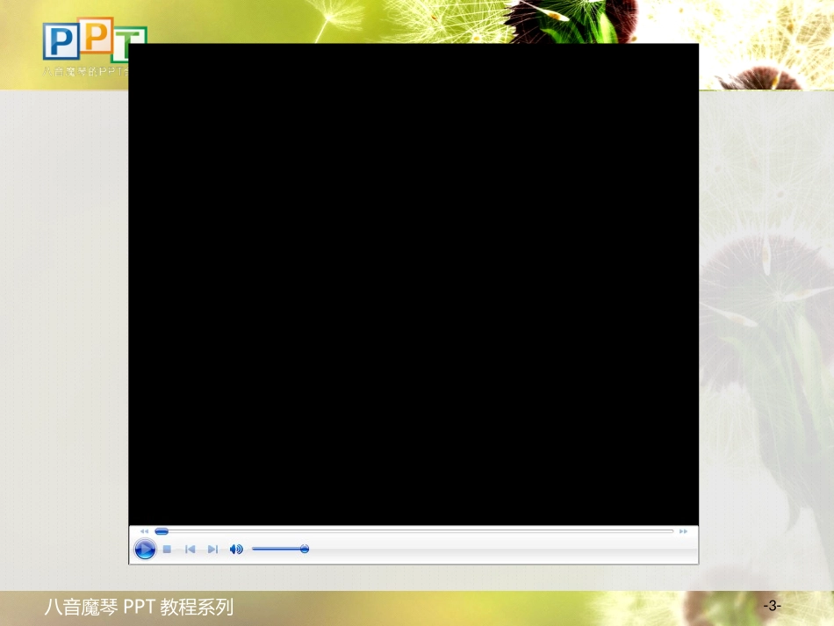Stop the video using the square Stop icon
Screen dimensions: 834x626
[x=167, y=549]
